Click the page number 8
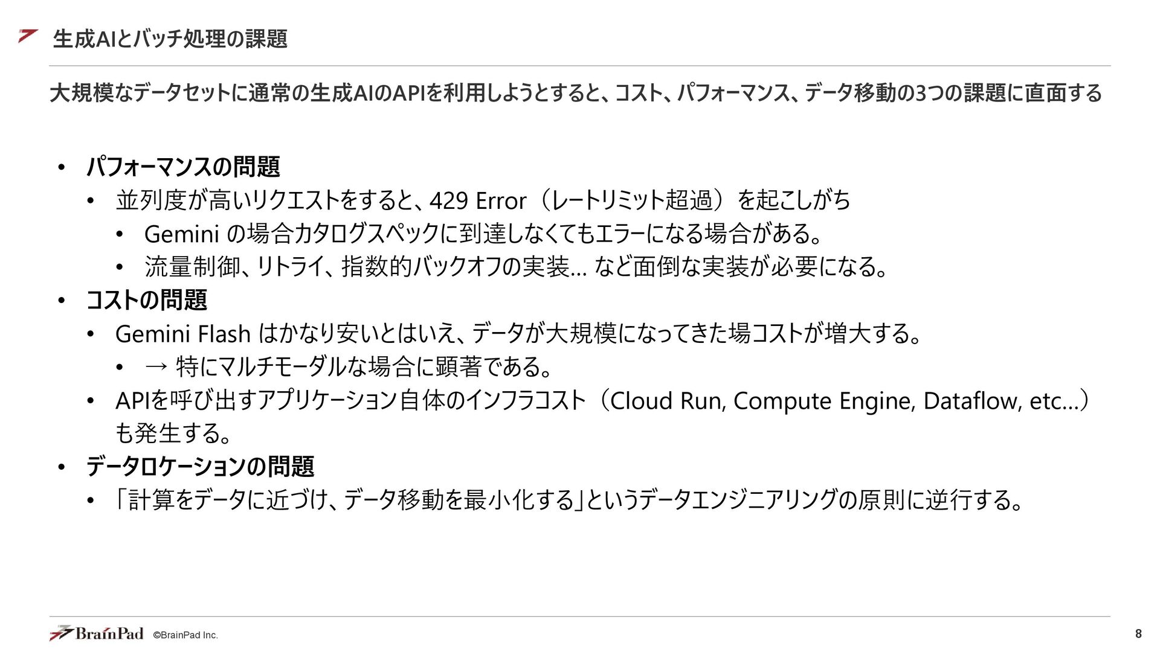This screenshot has height=652, width=1160. click(x=1138, y=633)
